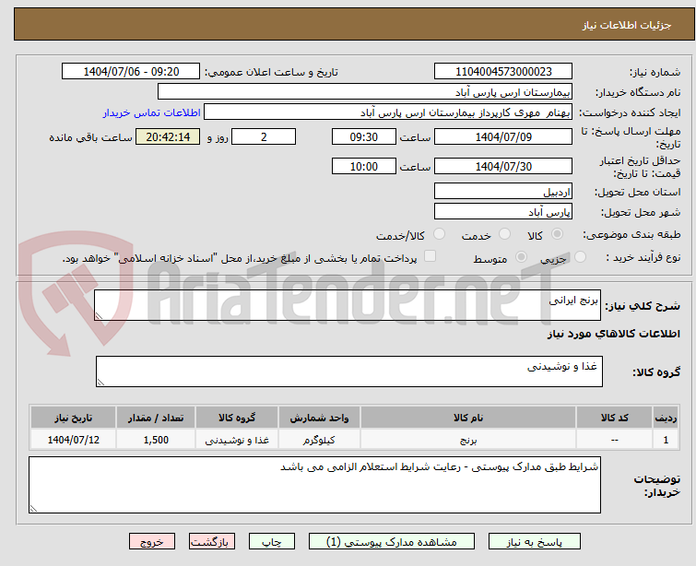Screen dimensions: 696x566
Task: Click the پاسخ به نیاز button
Action: 535,542
